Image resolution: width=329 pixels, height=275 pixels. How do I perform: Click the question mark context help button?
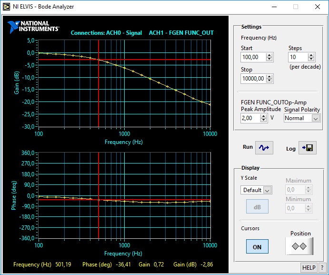322,268
